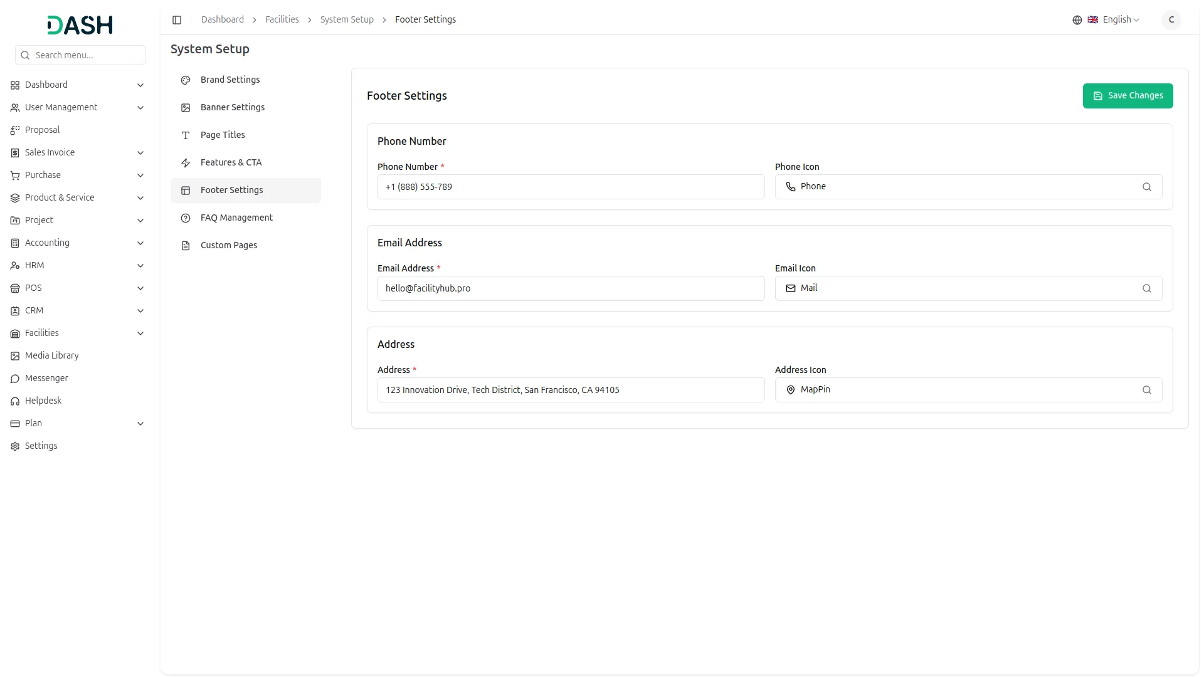Click search icon in Address Icon field
The height and width of the screenshot is (677, 1204).
(1146, 390)
